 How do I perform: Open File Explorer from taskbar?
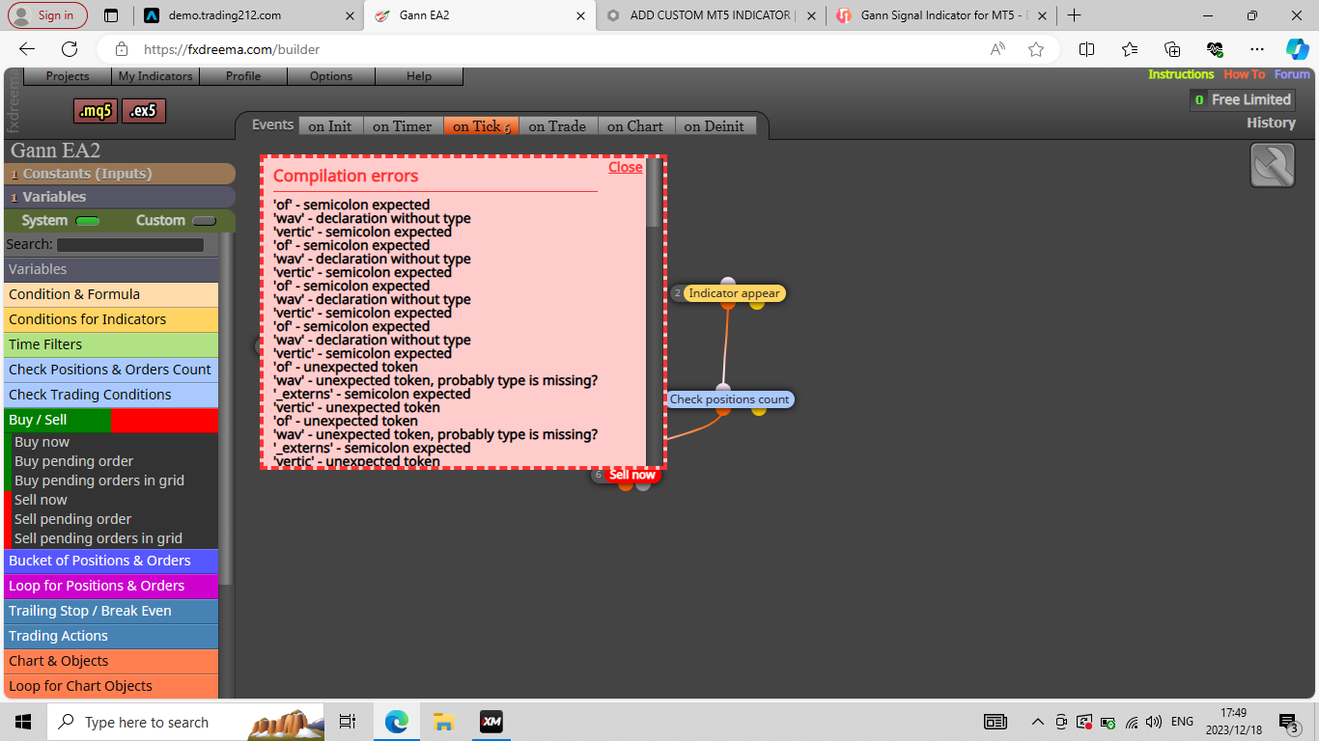coord(443,722)
